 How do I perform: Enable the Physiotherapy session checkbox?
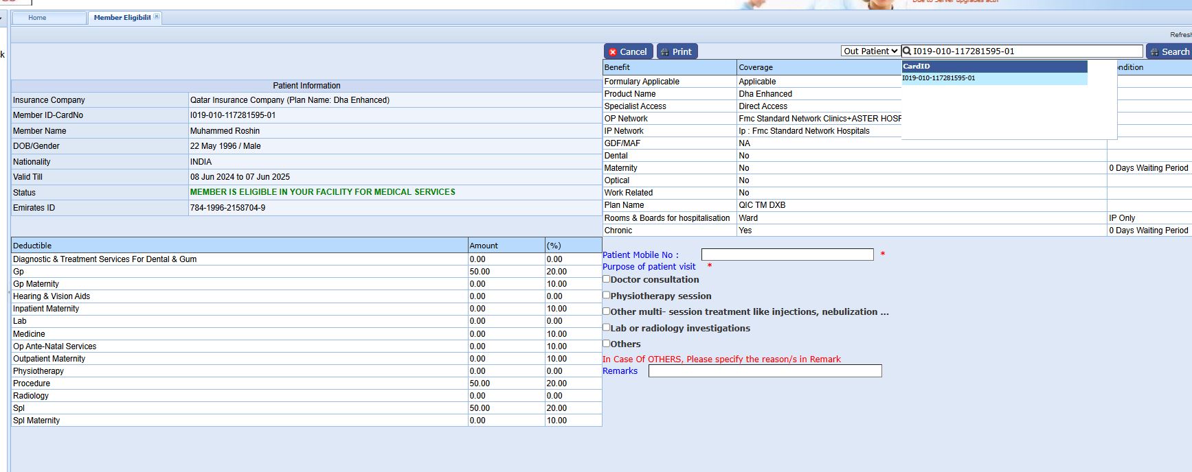(607, 295)
